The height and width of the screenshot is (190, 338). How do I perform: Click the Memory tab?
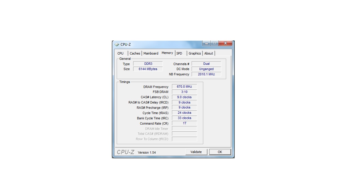pyautogui.click(x=167, y=53)
